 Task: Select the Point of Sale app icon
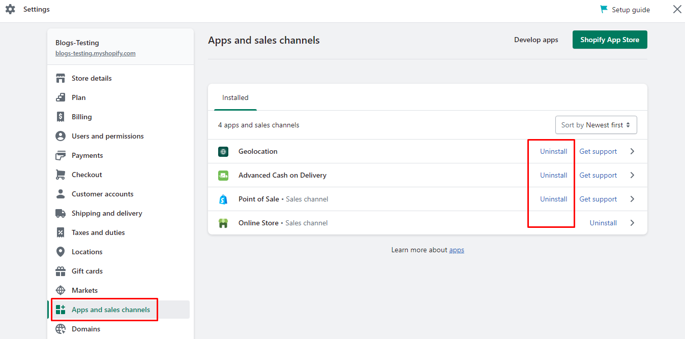tap(223, 199)
